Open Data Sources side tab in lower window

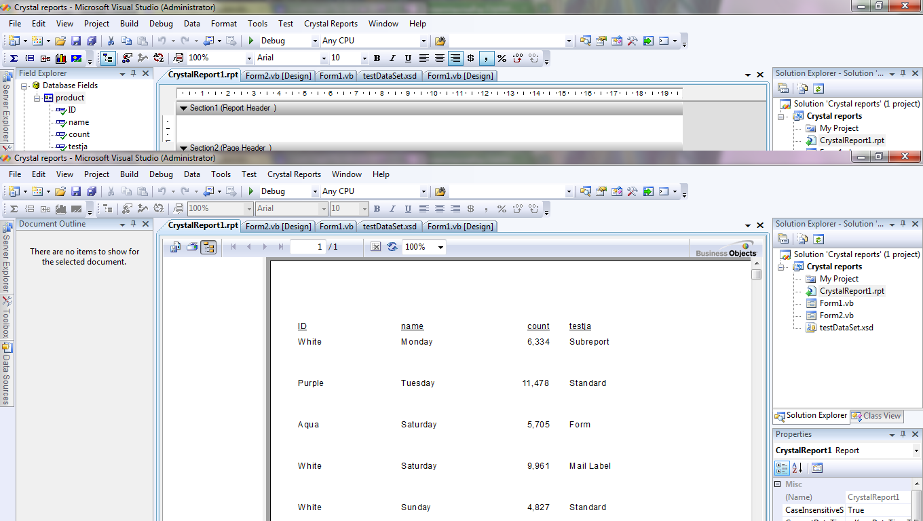point(7,374)
